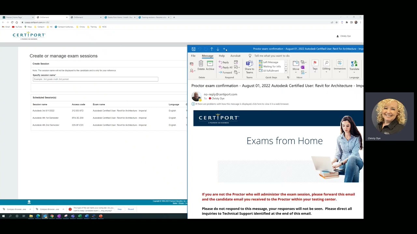
Task: Click Forward in the Respond group
Action: pos(225,72)
